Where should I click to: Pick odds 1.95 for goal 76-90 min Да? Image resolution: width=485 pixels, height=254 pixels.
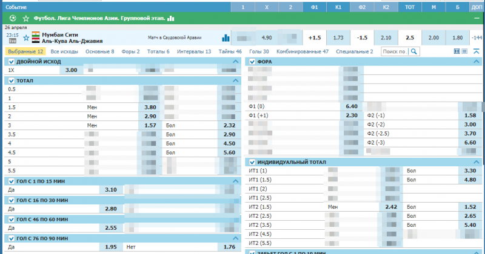110,247
